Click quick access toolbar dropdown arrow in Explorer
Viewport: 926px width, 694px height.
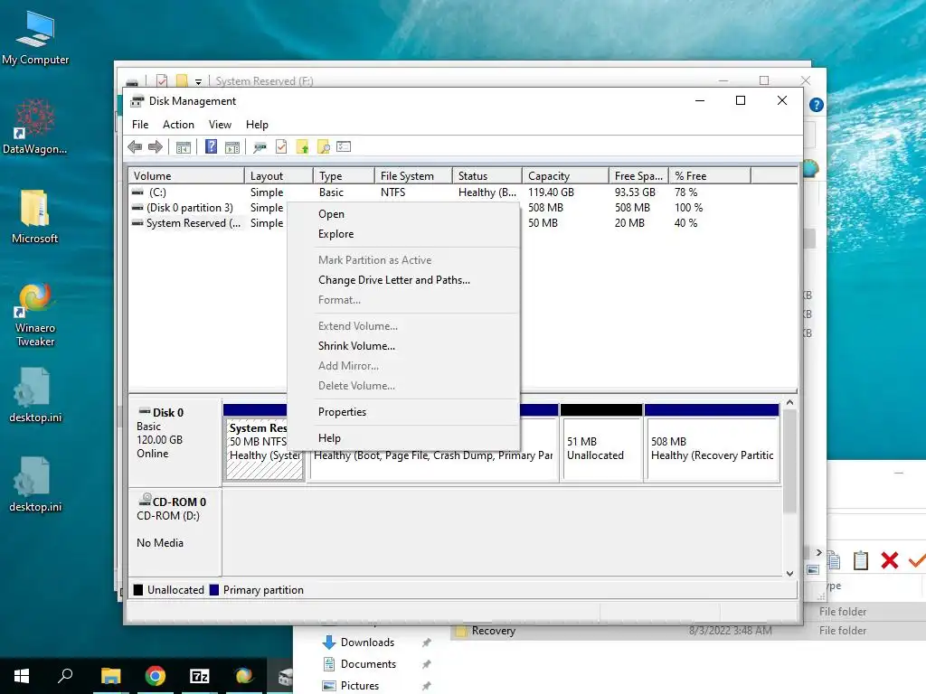pos(198,81)
